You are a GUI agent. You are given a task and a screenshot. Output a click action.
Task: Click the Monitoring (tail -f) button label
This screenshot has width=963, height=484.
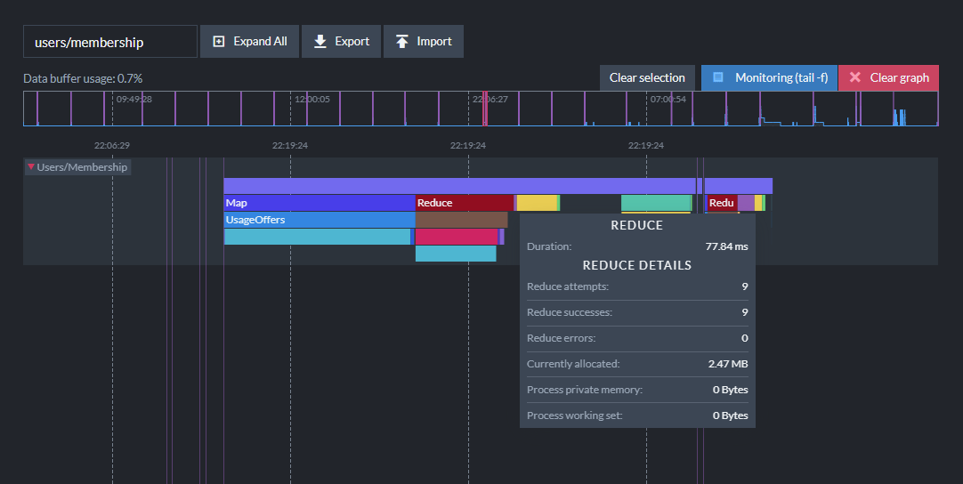[x=781, y=77]
